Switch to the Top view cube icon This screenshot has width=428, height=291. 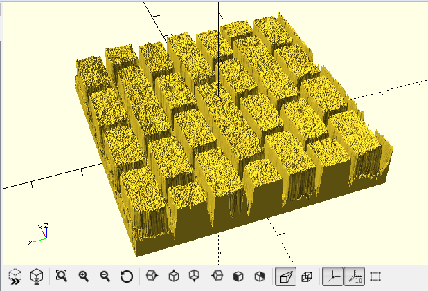174,276
